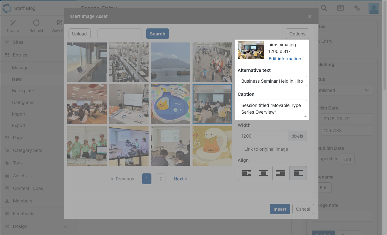
Task: Close the Insert Image Asset dialog
Action: point(310,17)
